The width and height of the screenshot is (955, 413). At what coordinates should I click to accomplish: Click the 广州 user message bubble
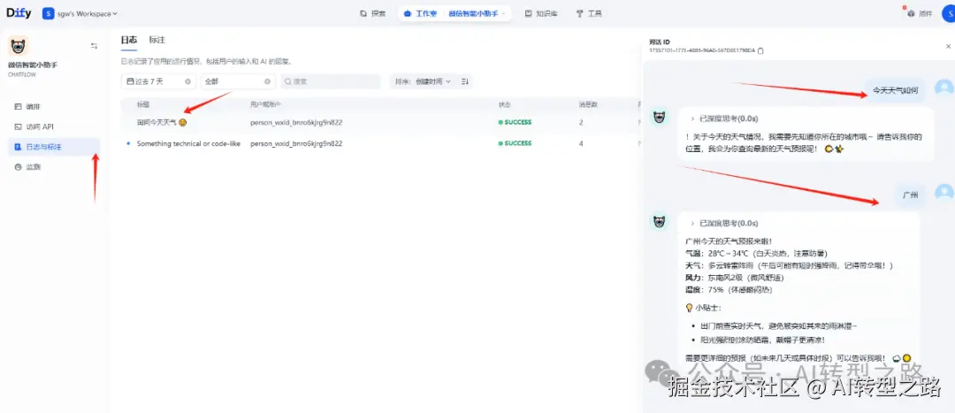click(911, 195)
